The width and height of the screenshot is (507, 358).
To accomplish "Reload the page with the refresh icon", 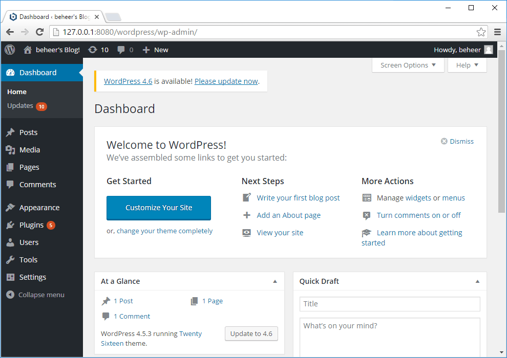I will [x=39, y=32].
